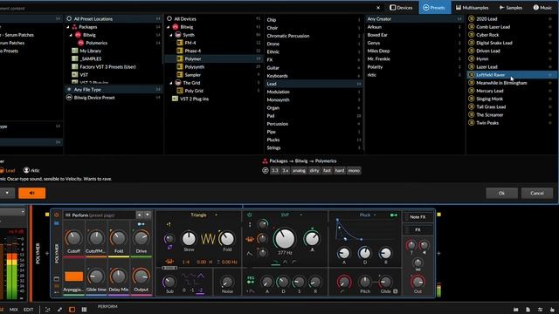Image resolution: width=559 pixels, height=314 pixels.
Task: Collapse Bitwig node under All Devices
Action: pos(169,27)
